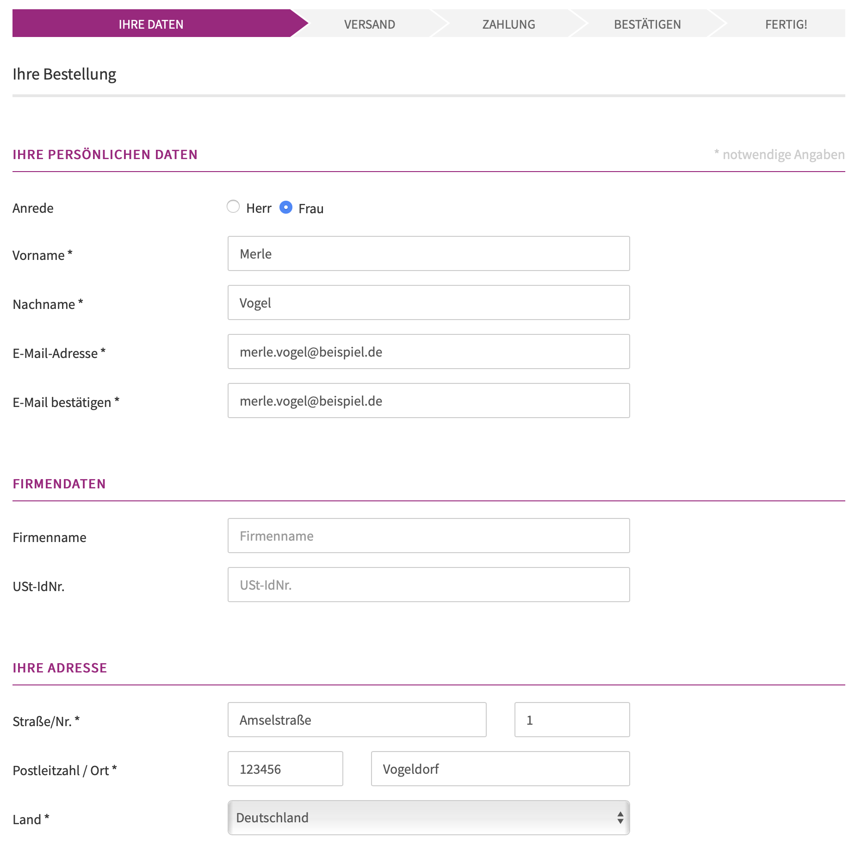This screenshot has width=855, height=863.
Task: Click the house number field
Action: [572, 720]
